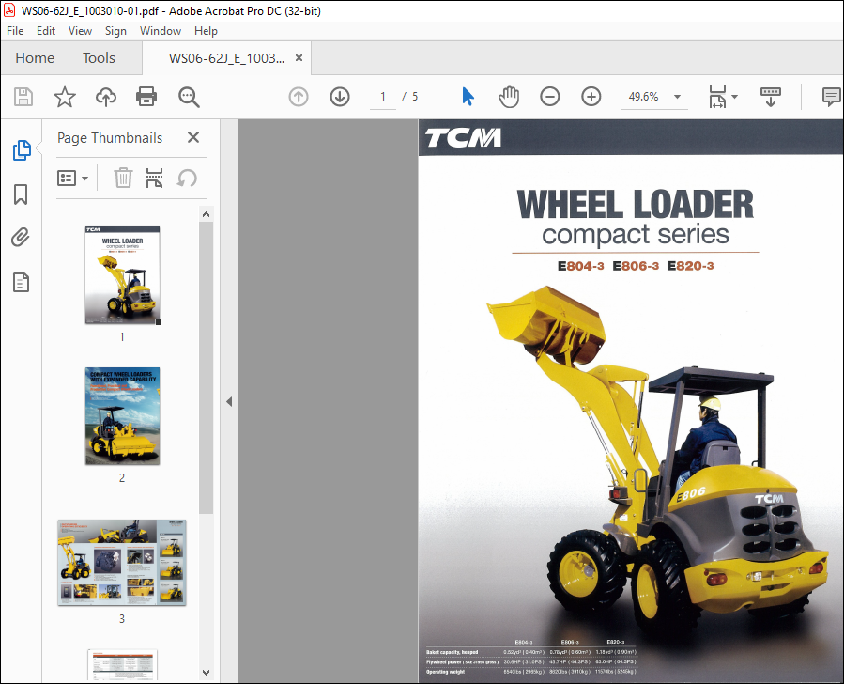Click the 'E820-3' model text

click(x=691, y=266)
